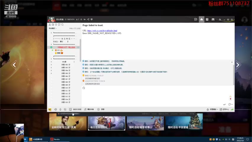Open the app center button
Viewport: 252px width, 142px height.
[x=224, y=109]
